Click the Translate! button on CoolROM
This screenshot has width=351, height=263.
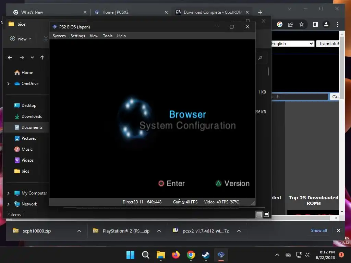[x=328, y=43]
